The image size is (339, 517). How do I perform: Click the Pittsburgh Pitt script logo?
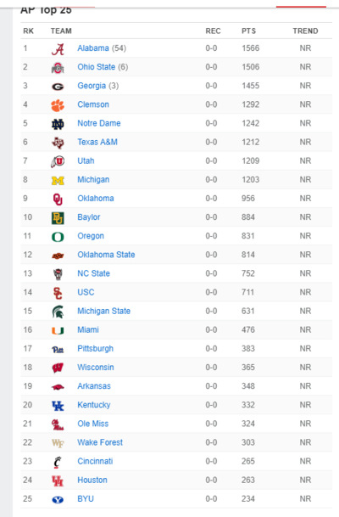tap(58, 350)
